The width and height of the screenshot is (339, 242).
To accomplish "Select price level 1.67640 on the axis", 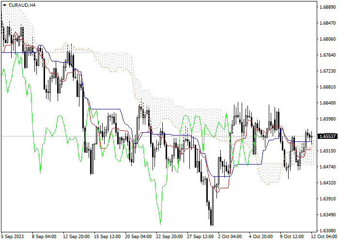I will 327,55.
